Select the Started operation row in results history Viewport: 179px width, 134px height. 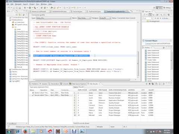(51, 93)
